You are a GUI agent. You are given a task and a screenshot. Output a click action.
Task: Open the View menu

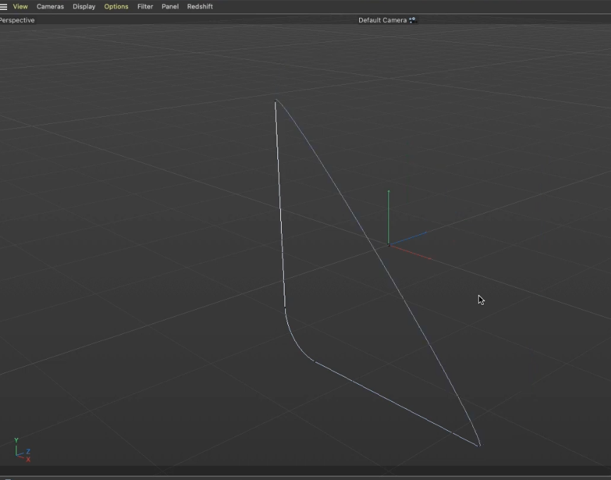coord(20,6)
